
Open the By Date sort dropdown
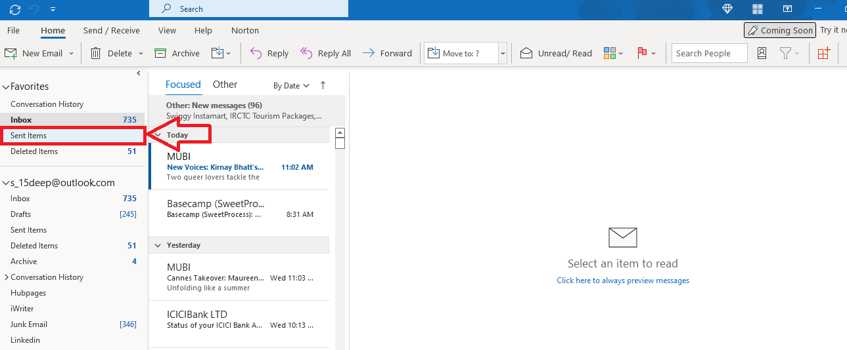290,86
